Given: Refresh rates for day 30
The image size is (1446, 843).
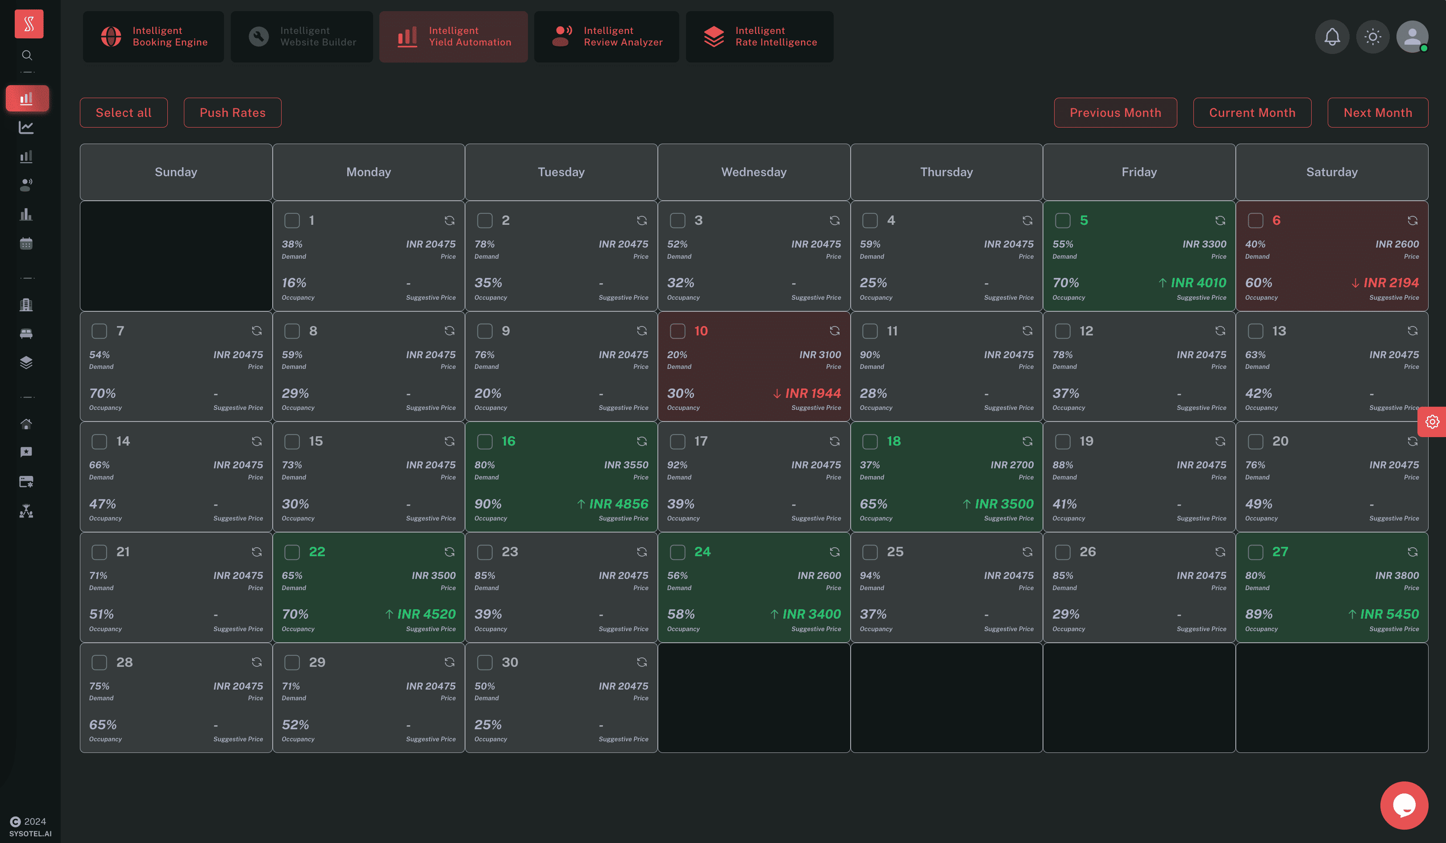Looking at the screenshot, I should click(x=641, y=662).
